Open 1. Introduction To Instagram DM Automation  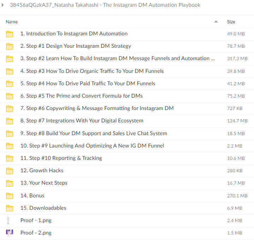click(x=74, y=34)
